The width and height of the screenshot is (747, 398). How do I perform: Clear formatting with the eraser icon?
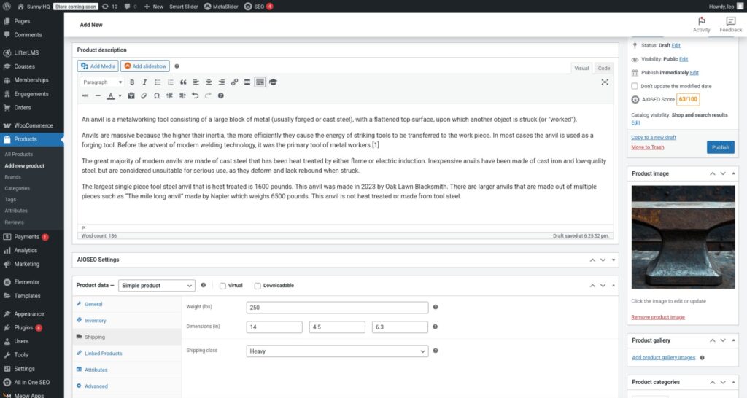coord(144,95)
